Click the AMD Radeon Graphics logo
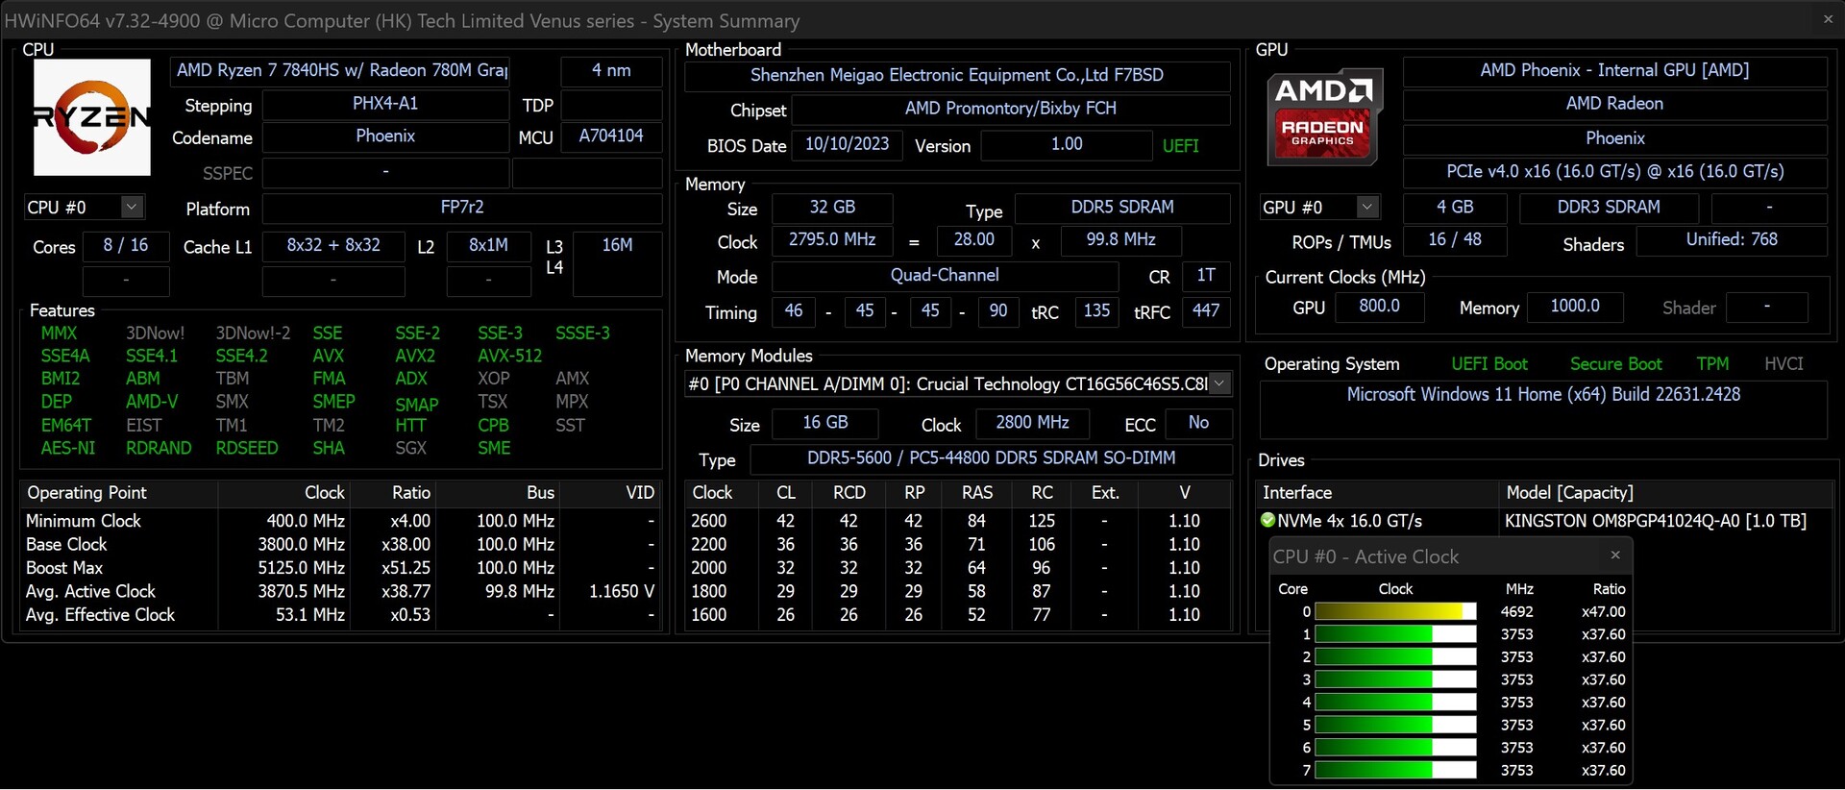 pyautogui.click(x=1323, y=116)
